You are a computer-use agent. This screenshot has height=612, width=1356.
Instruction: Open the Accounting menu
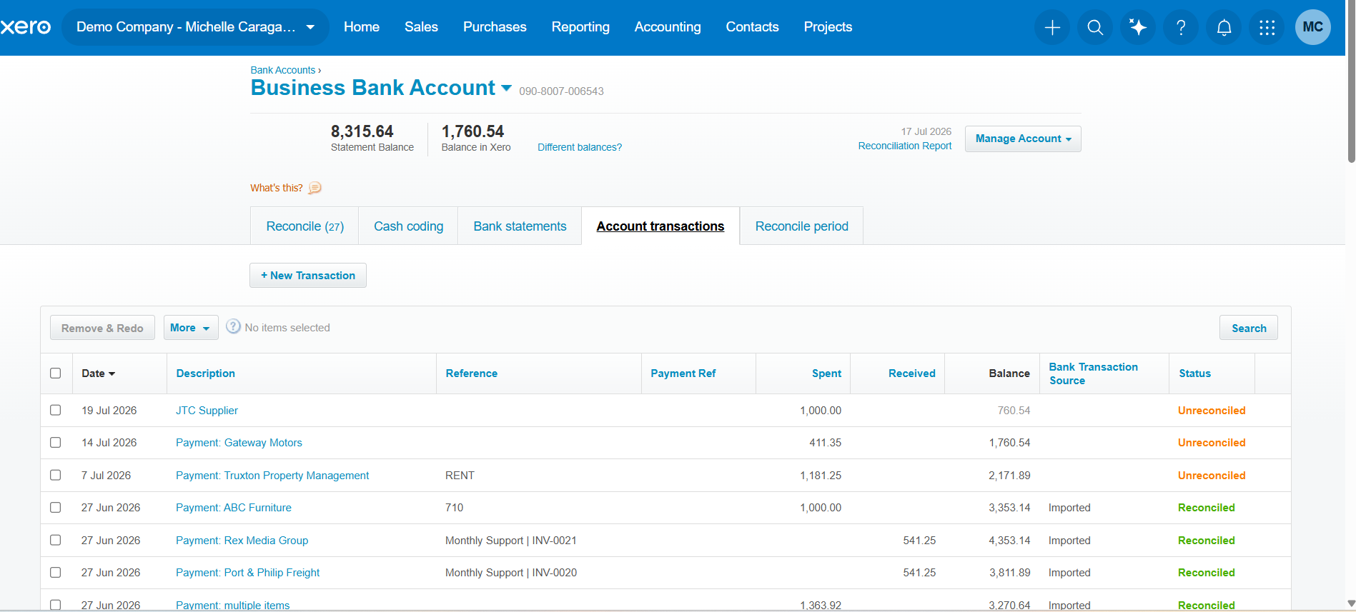click(x=668, y=27)
